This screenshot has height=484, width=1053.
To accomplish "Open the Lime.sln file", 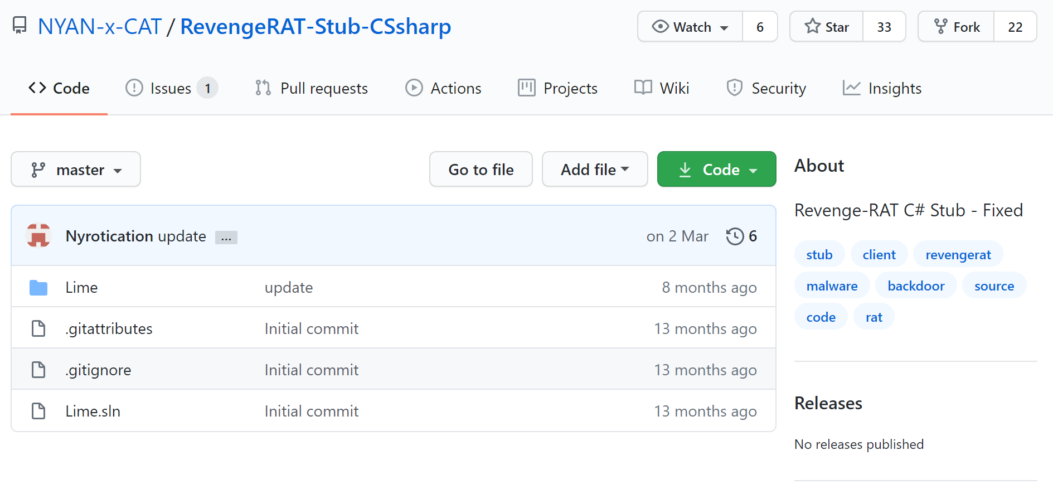I will coord(93,412).
